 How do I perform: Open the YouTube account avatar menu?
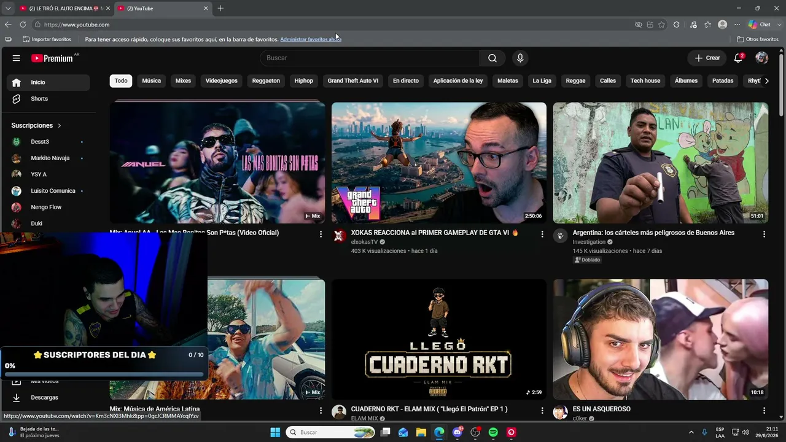(762, 58)
